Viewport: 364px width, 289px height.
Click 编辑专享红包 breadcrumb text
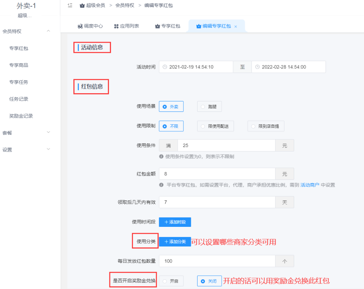click(159, 5)
